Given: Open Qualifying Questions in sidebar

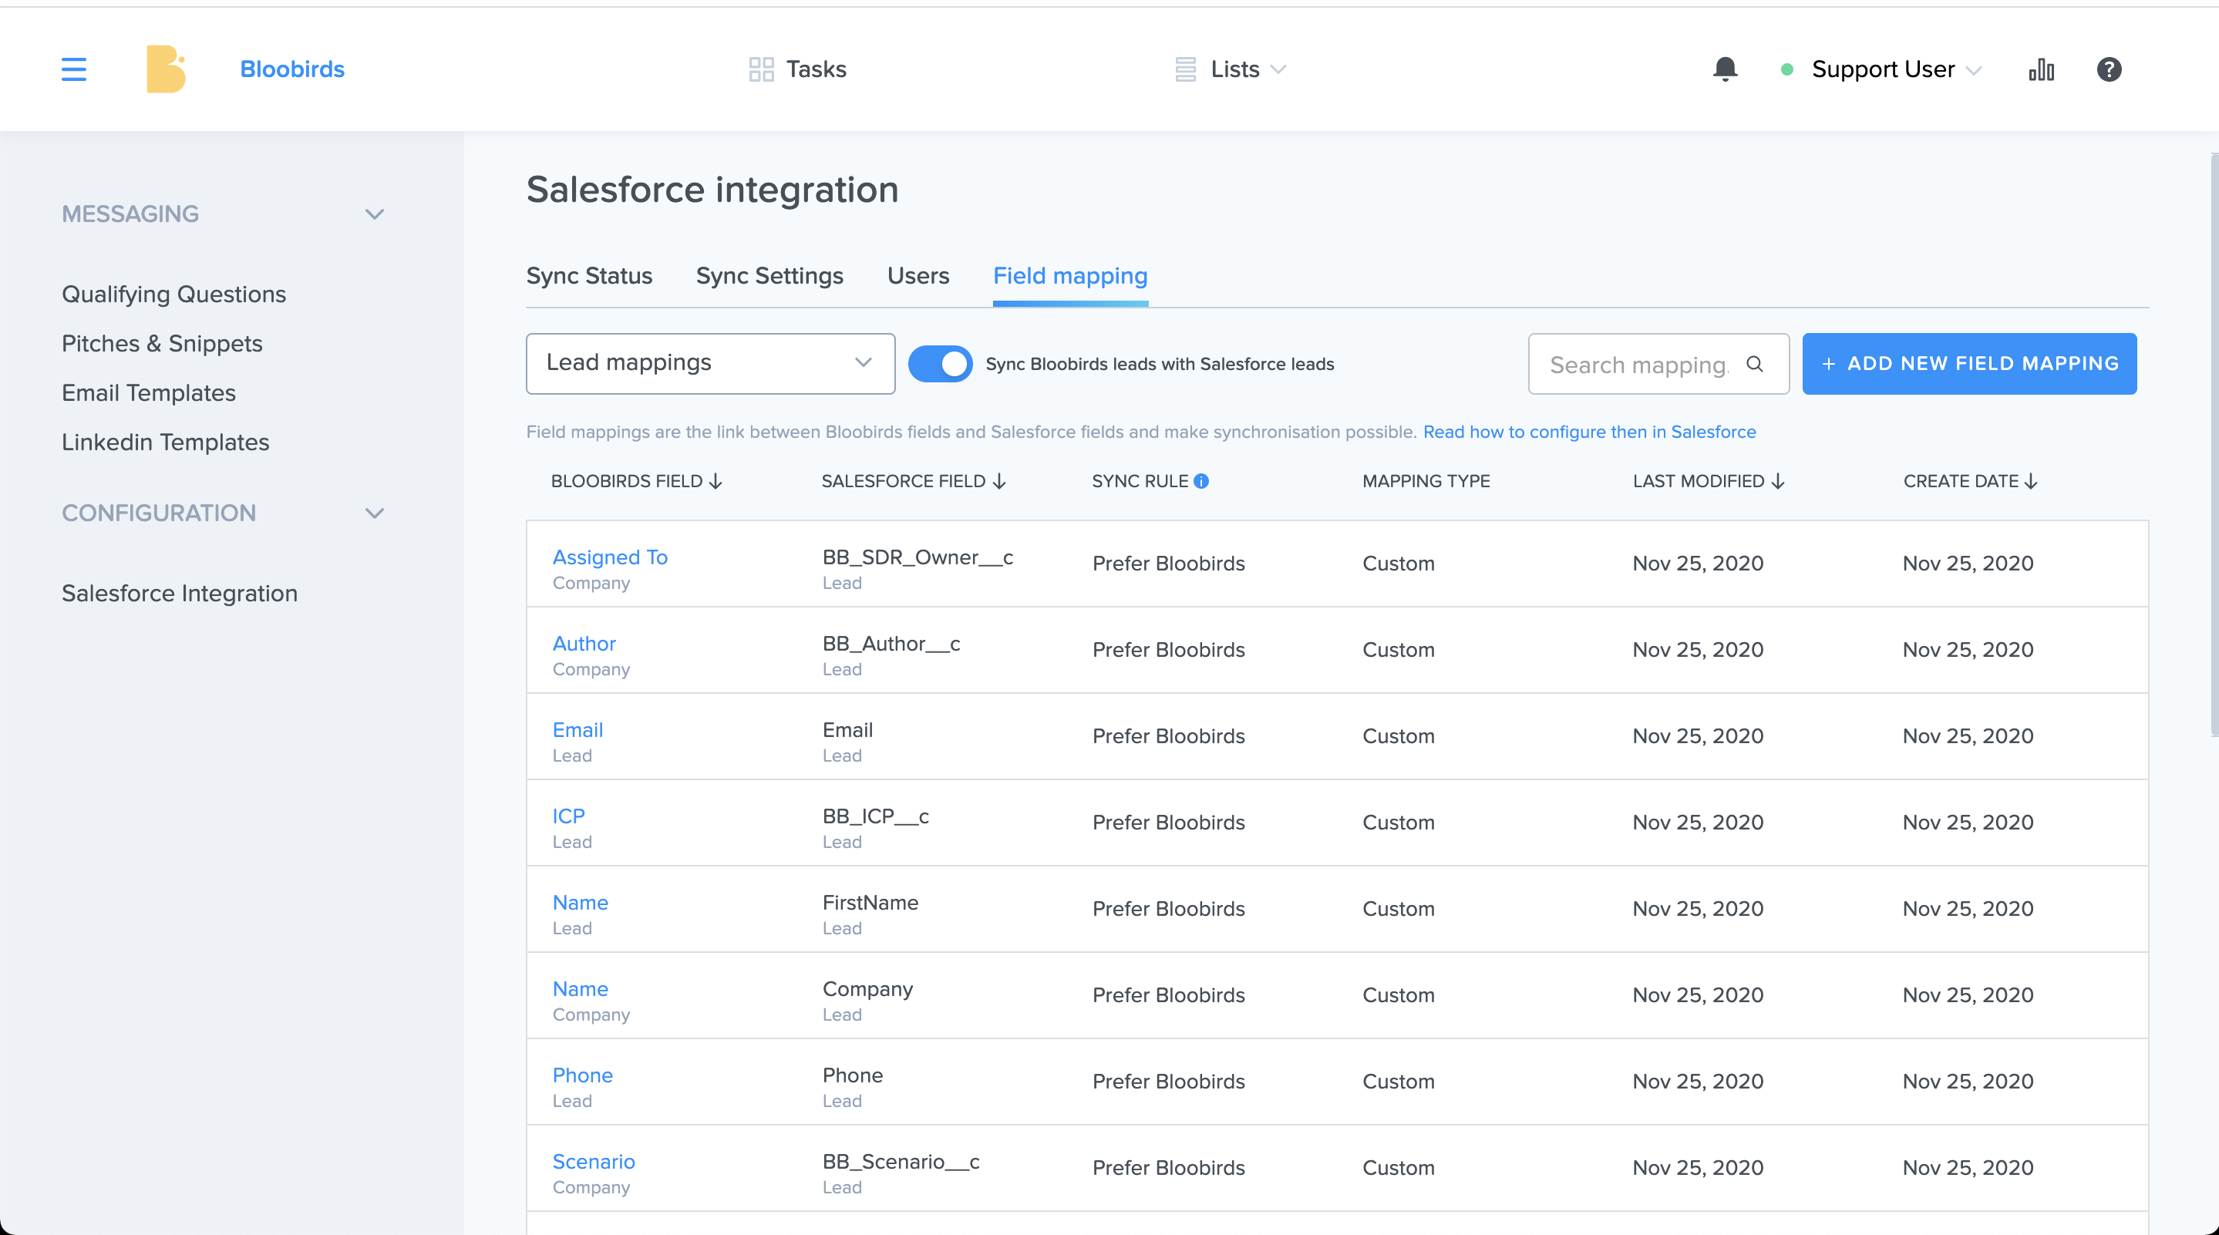Looking at the screenshot, I should click(x=174, y=294).
